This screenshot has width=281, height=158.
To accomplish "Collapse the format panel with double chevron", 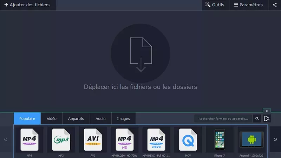I will tap(267, 111).
